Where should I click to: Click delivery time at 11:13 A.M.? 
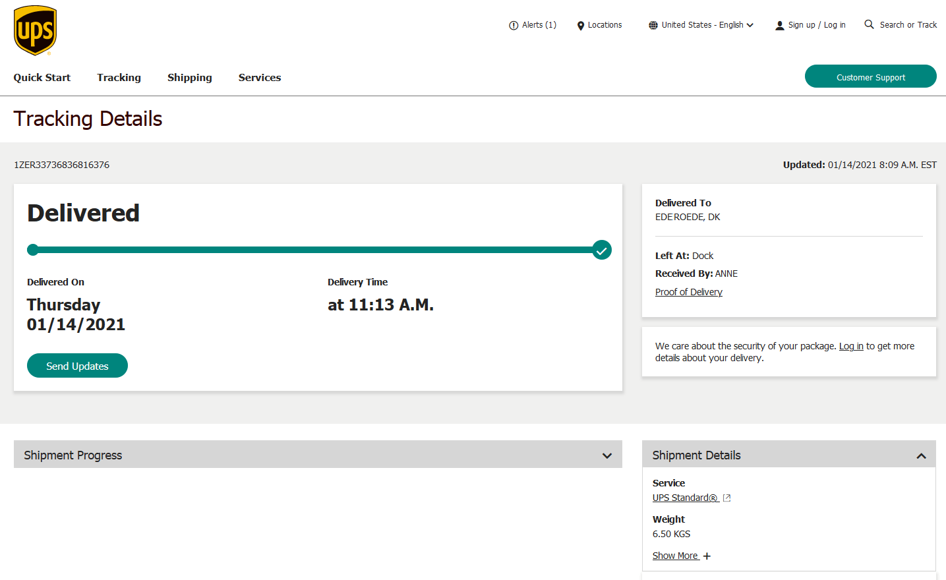pyautogui.click(x=380, y=304)
